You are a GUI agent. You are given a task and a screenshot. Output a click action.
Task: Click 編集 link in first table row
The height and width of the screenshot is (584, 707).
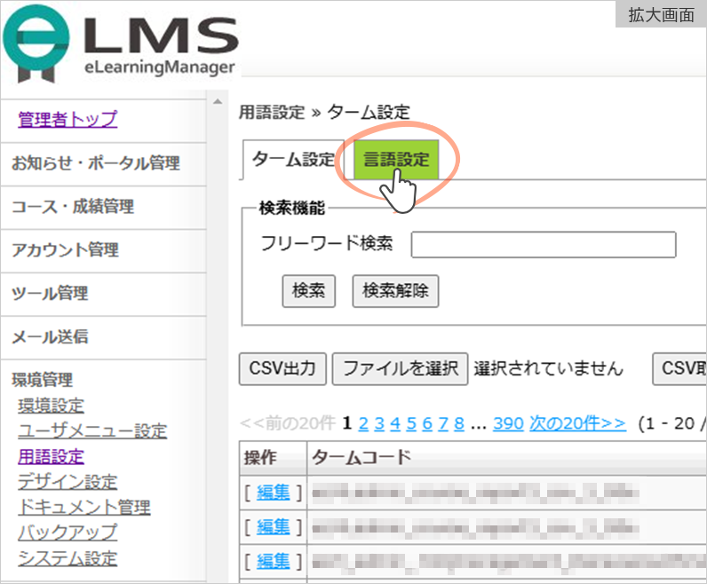click(x=274, y=492)
